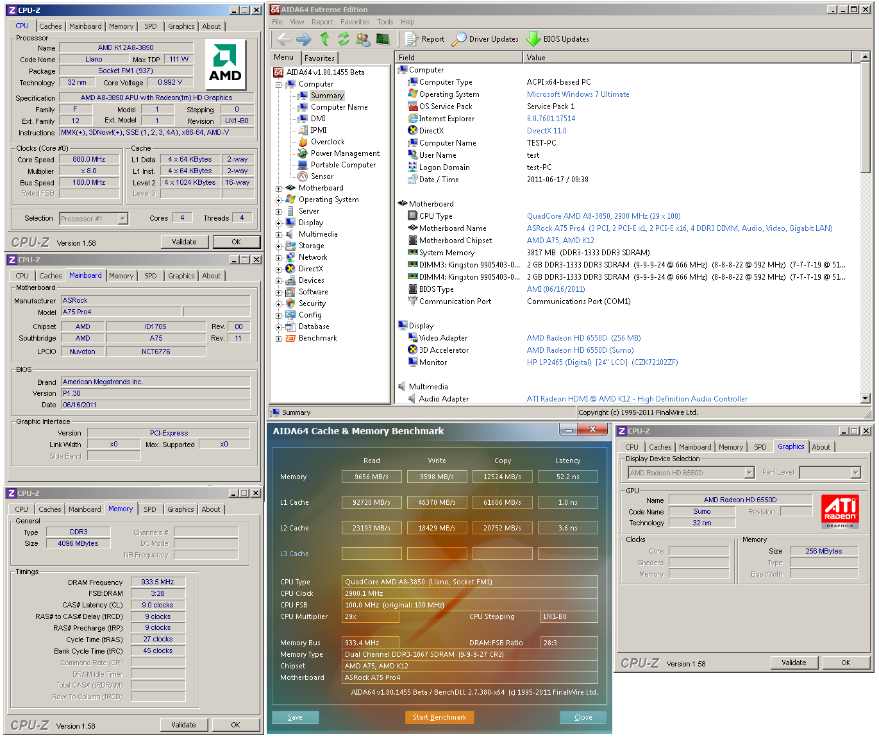Screen dimensions: 879x737
Task: Click the AMD logo in CPU-Z
Action: tap(225, 65)
